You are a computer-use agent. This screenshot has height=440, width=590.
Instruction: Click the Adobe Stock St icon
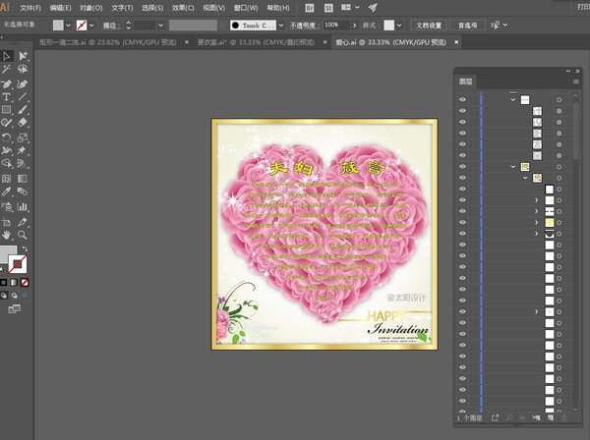coord(328,8)
